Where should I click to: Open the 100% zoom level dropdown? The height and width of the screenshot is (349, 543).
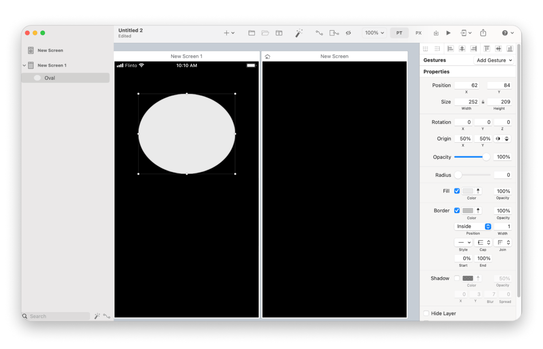(374, 33)
